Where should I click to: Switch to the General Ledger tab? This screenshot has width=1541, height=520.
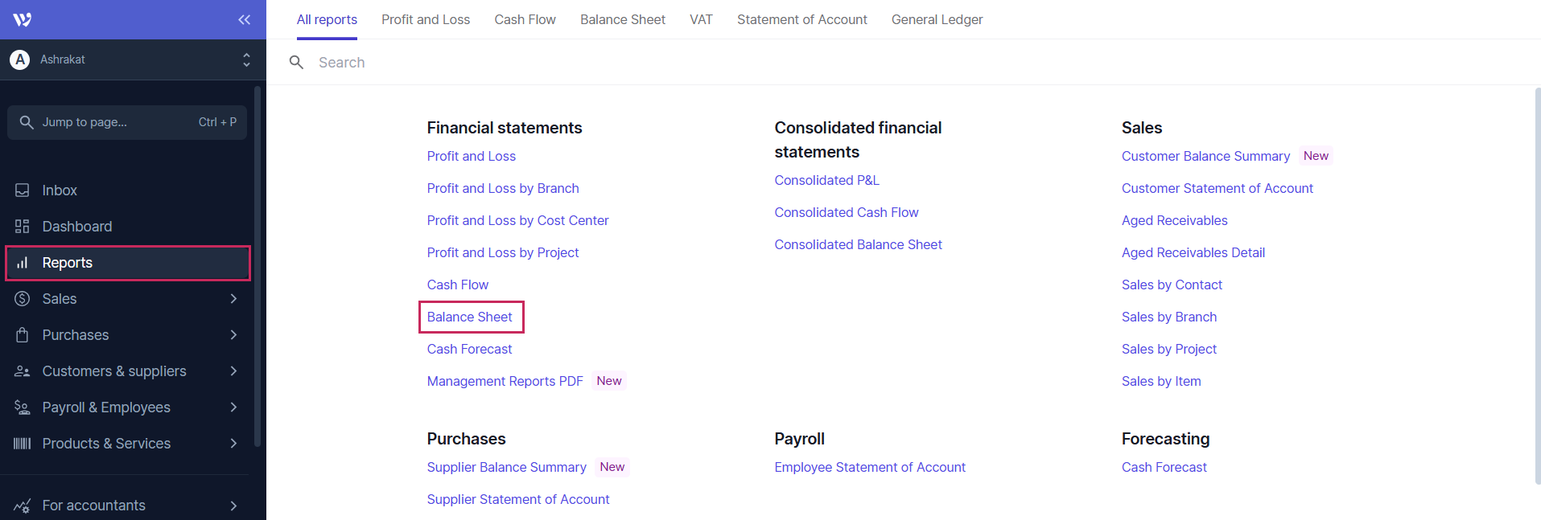point(937,19)
